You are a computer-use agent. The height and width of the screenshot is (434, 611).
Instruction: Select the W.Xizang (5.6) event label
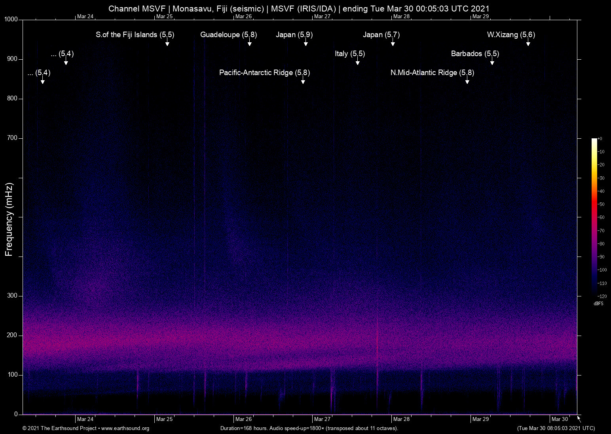[511, 35]
